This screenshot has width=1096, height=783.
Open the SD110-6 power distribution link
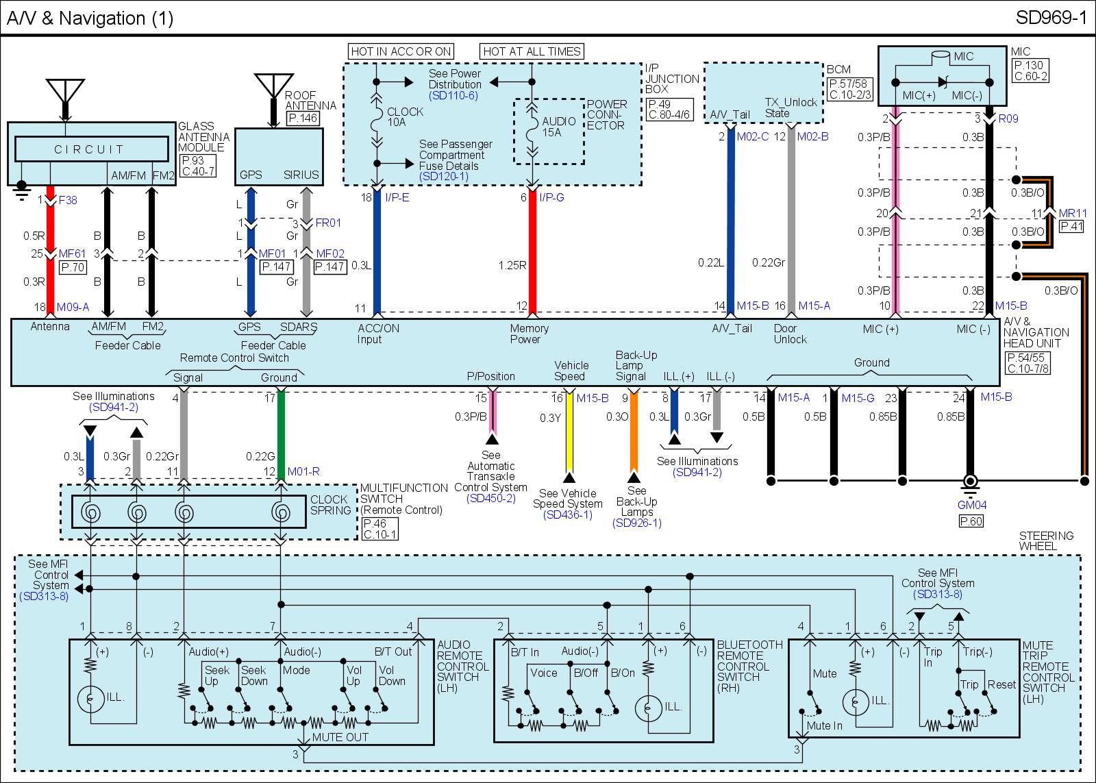453,96
